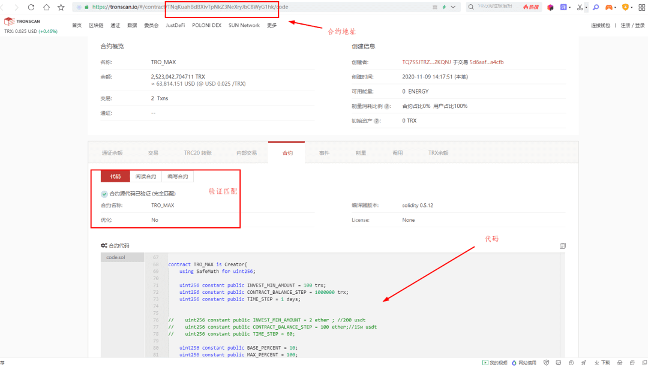Switch to the TRC20 转账 tab

(197, 153)
